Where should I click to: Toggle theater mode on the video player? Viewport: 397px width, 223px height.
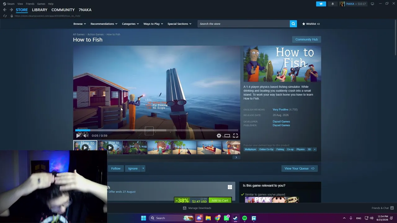click(227, 136)
